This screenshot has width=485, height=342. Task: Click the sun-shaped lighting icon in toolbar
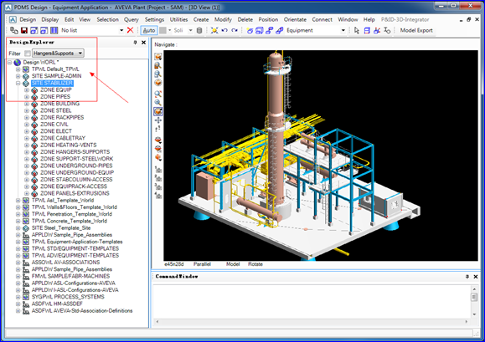(214, 30)
